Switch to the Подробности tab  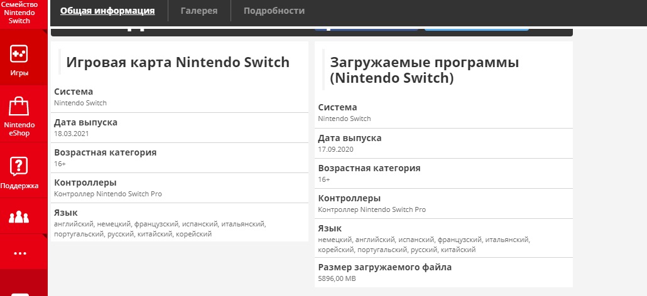(x=274, y=11)
